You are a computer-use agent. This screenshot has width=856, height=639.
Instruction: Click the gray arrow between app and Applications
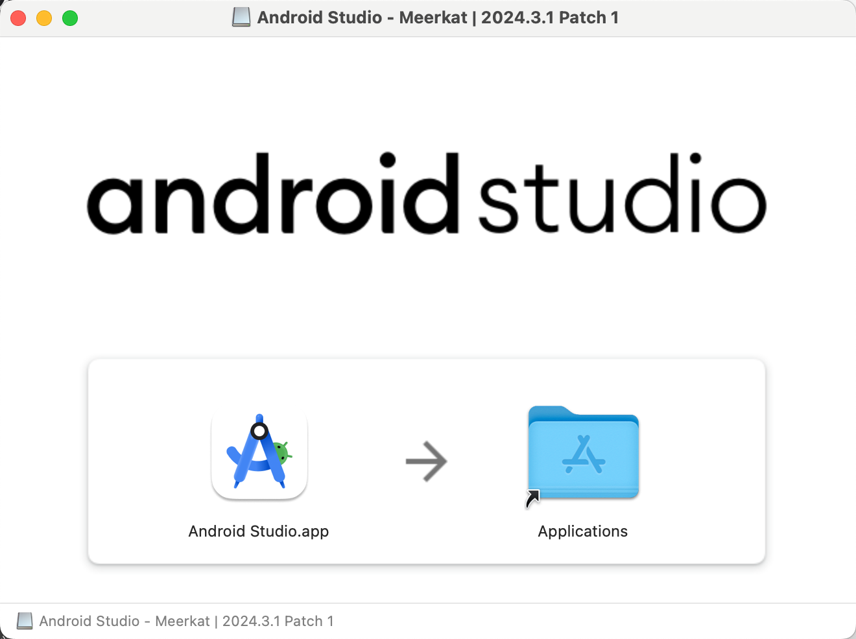426,461
